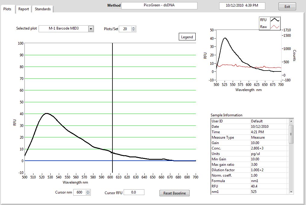Click the Reset Baseline button
The width and height of the screenshot is (306, 205).
pyautogui.click(x=175, y=193)
